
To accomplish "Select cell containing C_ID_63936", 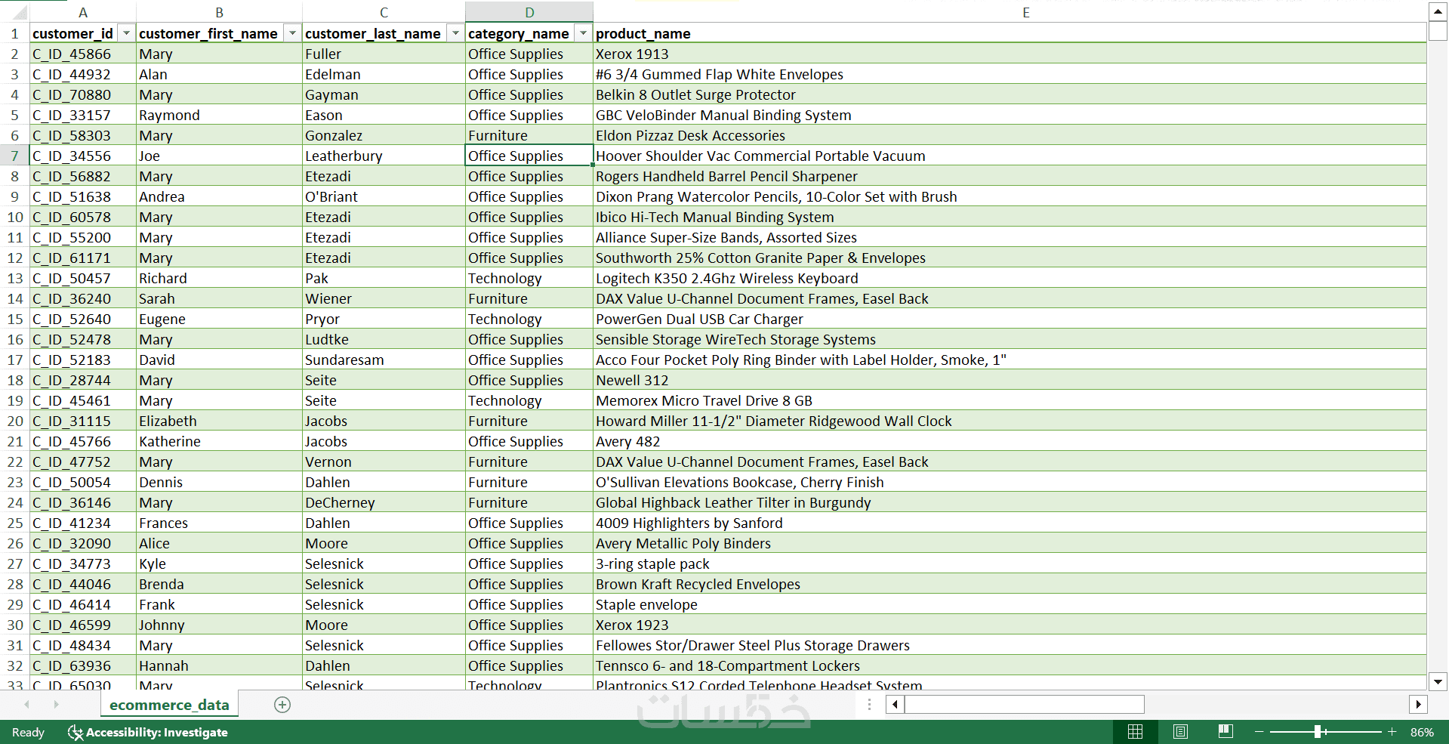I will tap(83, 665).
